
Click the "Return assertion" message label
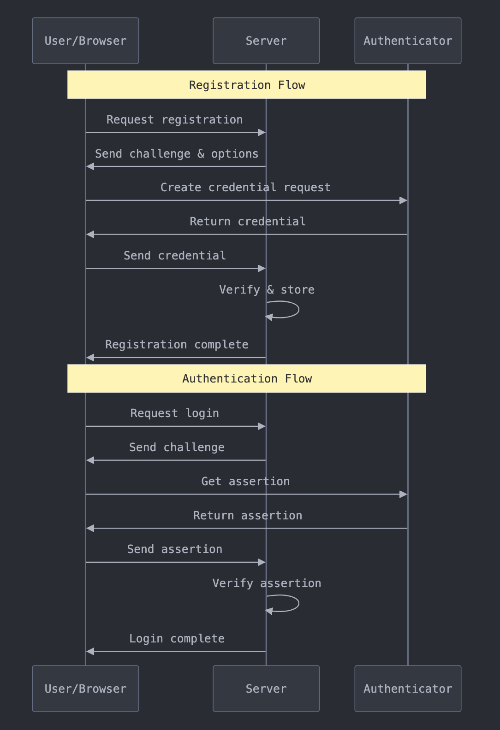pyautogui.click(x=247, y=516)
